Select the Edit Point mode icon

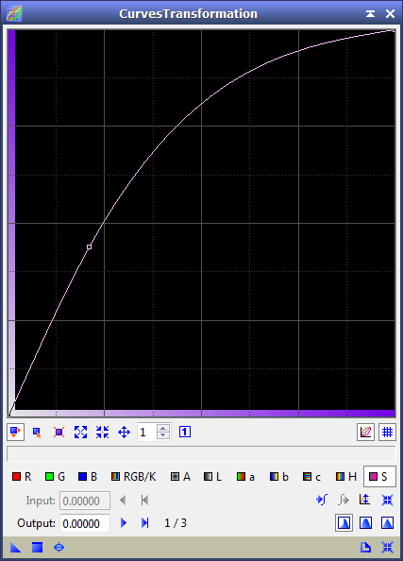tap(15, 433)
